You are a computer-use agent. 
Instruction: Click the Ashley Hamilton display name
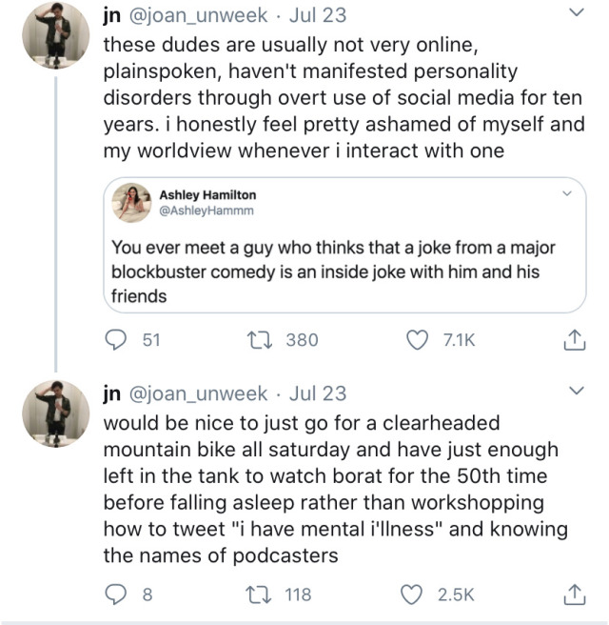[206, 195]
